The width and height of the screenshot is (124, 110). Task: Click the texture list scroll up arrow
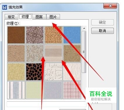[x=84, y=28]
